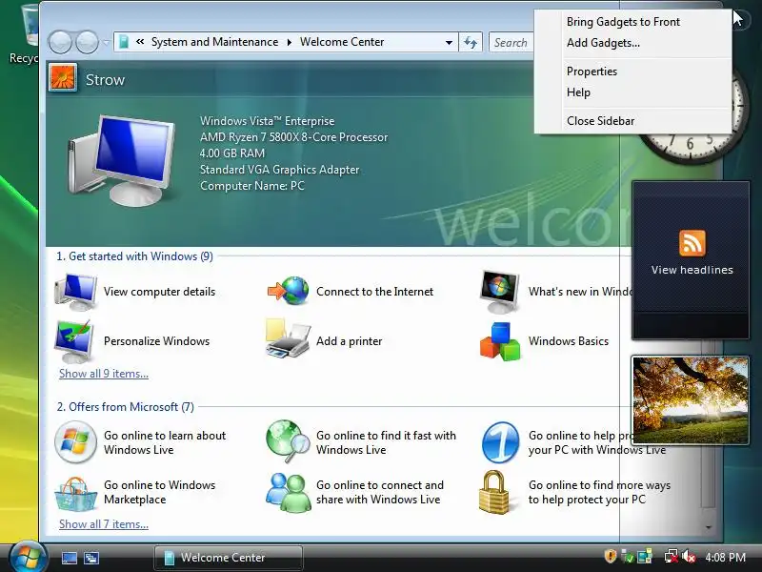This screenshot has width=762, height=572.
Task: Click the Personalize Windows label
Action: pos(156,341)
